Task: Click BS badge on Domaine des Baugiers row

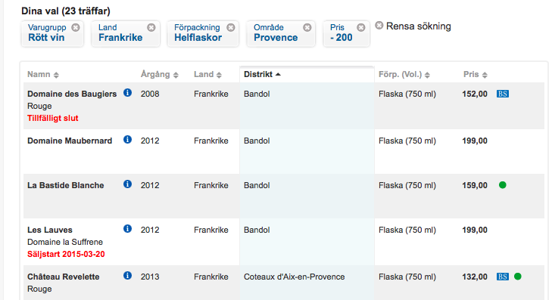Action: tap(503, 94)
